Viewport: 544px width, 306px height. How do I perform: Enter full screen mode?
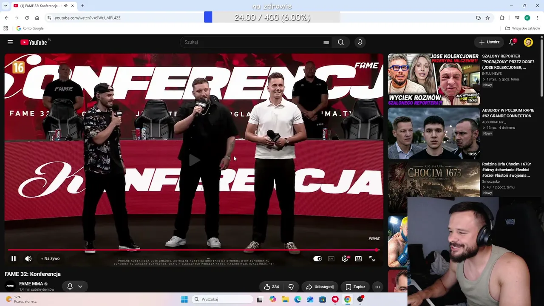[372, 258]
